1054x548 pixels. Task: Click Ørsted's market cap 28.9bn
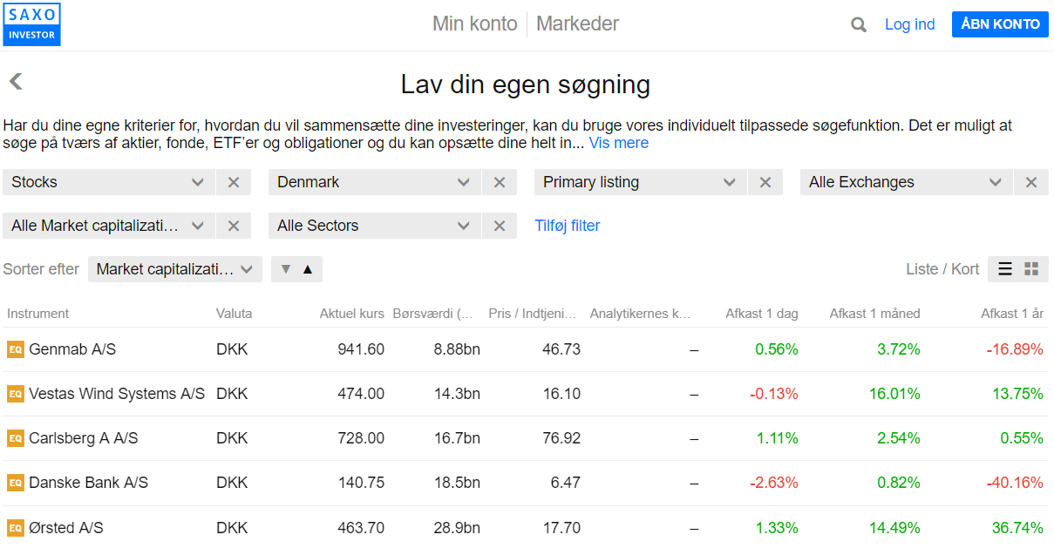(457, 528)
